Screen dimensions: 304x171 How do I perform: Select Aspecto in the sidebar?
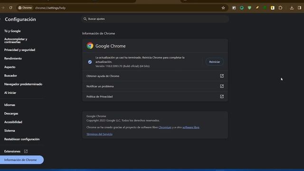tap(9, 67)
